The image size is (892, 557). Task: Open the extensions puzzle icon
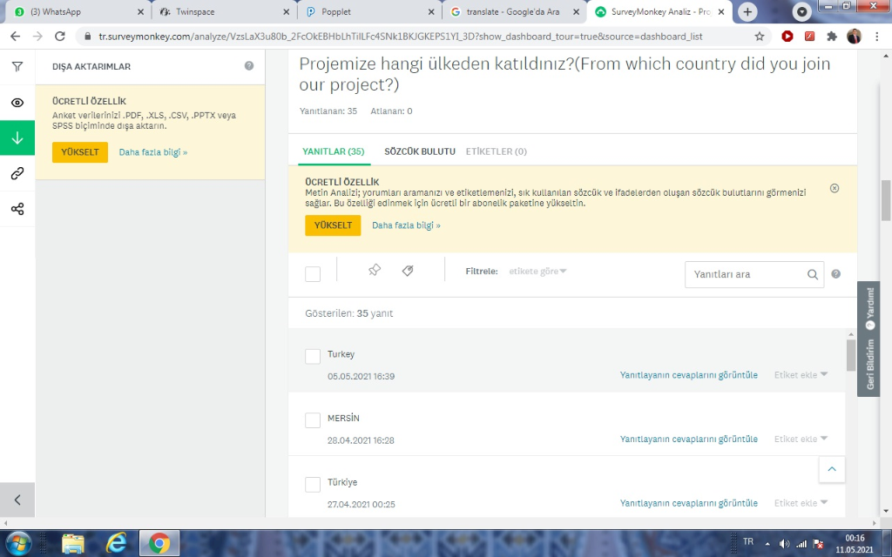pos(832,37)
